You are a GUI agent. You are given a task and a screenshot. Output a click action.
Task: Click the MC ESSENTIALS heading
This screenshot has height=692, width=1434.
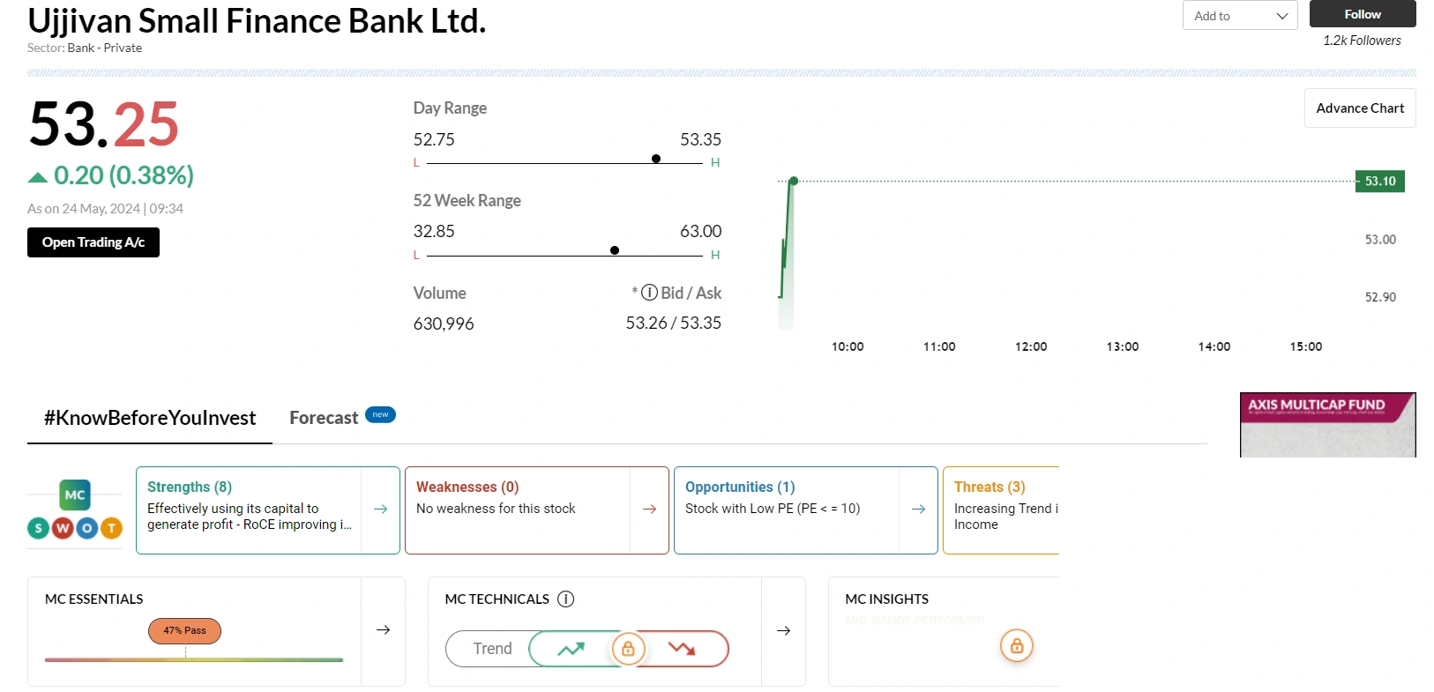point(94,599)
